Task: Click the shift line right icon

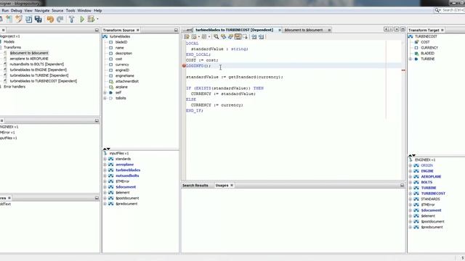Action: pyautogui.click(x=262, y=37)
